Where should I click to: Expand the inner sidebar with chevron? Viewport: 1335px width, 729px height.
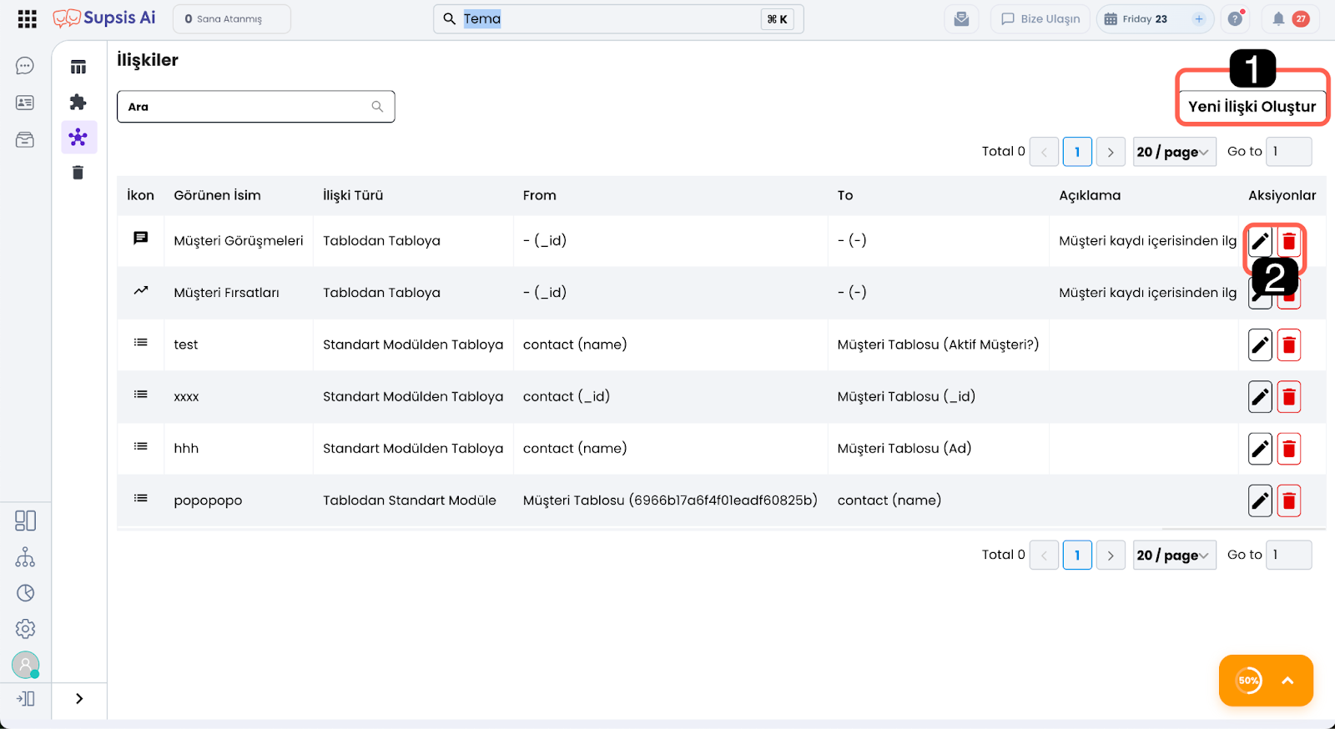coord(79,699)
